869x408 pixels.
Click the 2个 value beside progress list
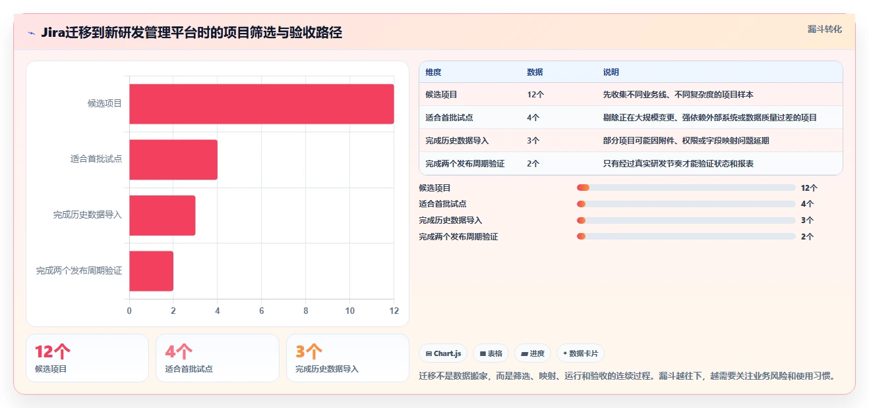tap(807, 236)
